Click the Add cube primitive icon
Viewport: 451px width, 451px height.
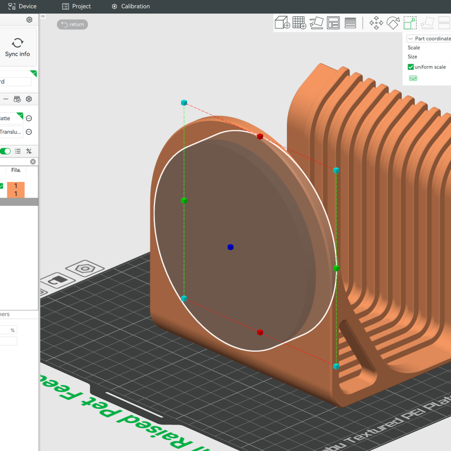click(x=282, y=23)
